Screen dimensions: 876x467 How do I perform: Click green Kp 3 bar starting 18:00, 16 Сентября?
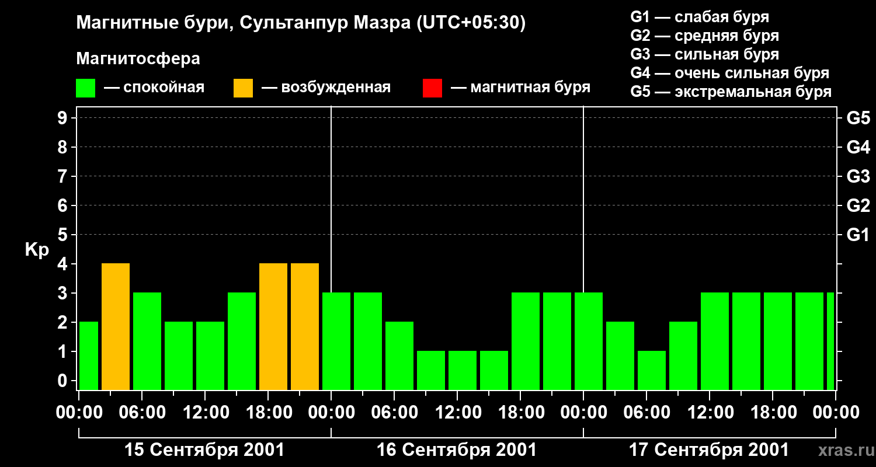point(526,341)
